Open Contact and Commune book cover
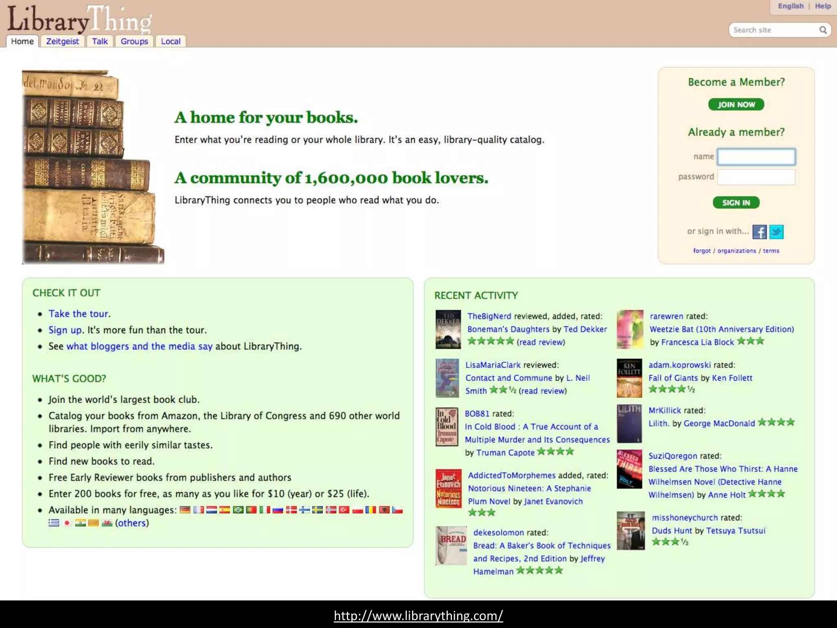The image size is (837, 628). pos(447,378)
